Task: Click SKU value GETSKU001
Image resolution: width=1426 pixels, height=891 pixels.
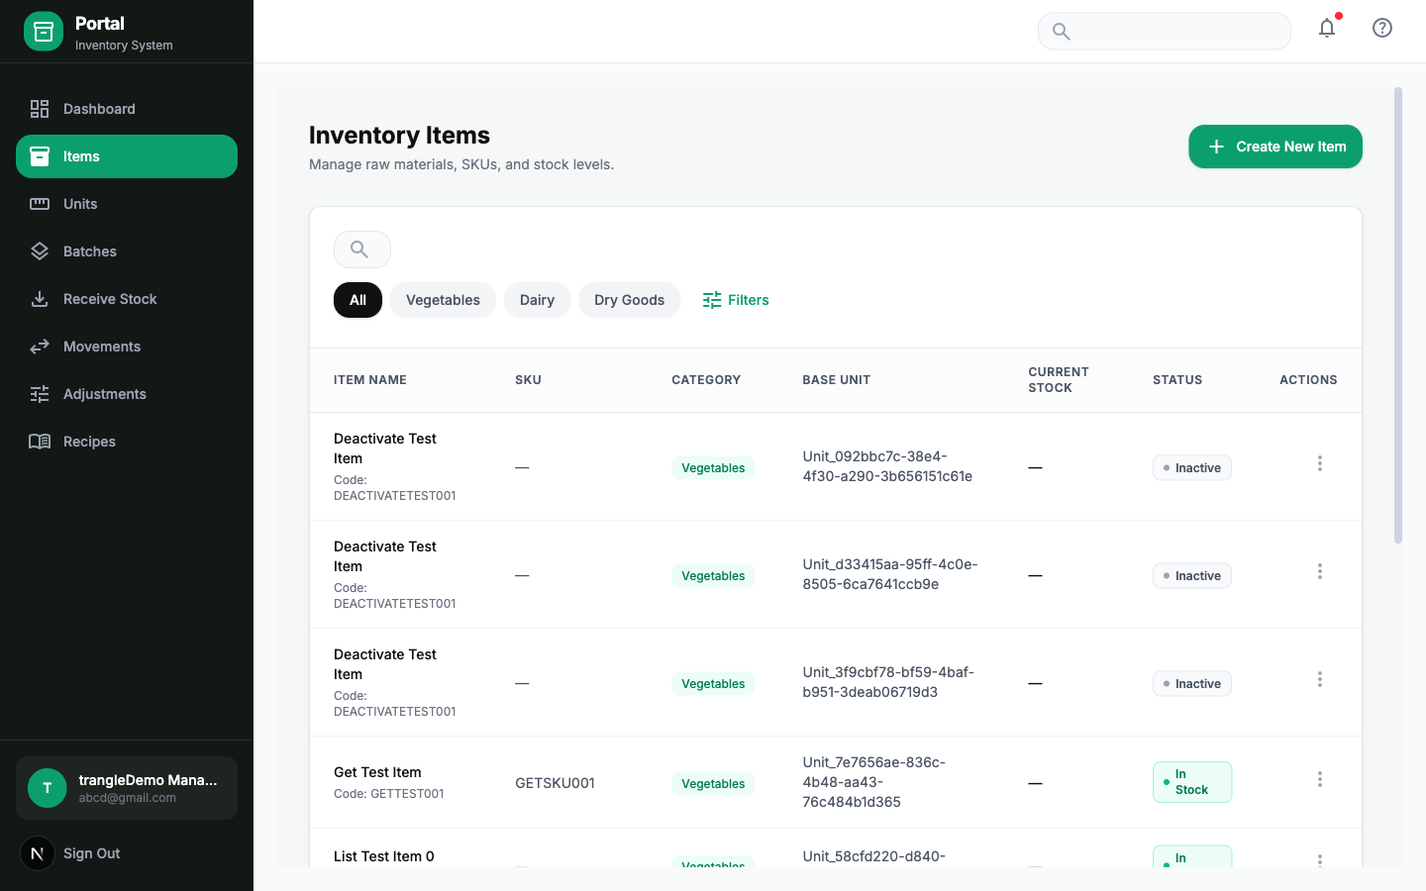Action: click(555, 783)
